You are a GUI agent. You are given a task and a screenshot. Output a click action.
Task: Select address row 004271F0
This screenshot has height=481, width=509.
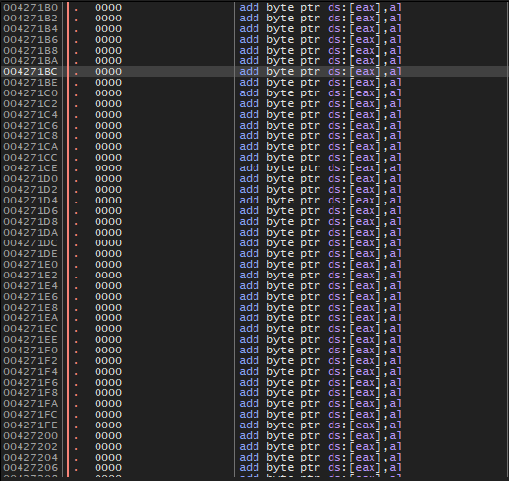(30, 351)
